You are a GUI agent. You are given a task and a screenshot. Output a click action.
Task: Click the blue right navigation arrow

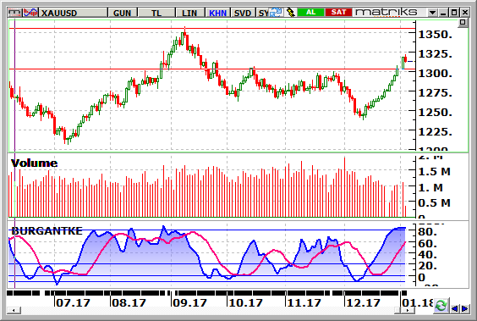click(465, 309)
